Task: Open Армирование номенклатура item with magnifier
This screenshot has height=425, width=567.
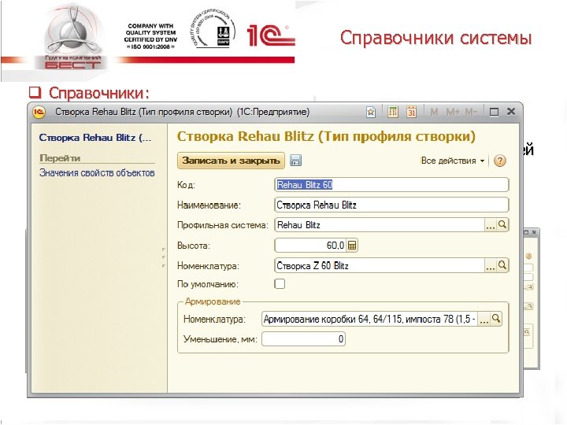Action: pyautogui.click(x=496, y=319)
